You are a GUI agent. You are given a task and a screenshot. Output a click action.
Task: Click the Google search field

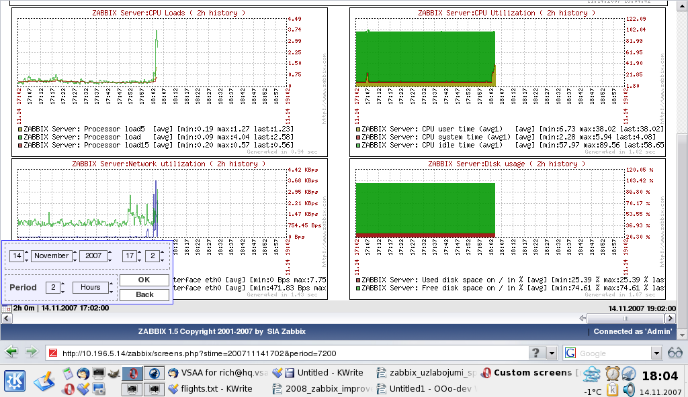[x=614, y=353]
